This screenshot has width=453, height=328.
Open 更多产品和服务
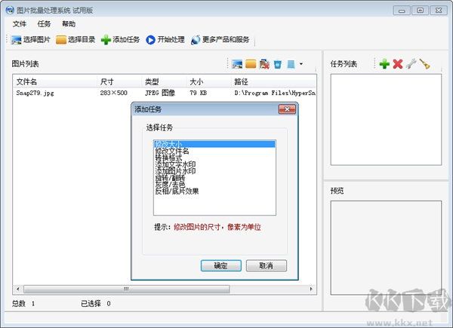[220, 39]
